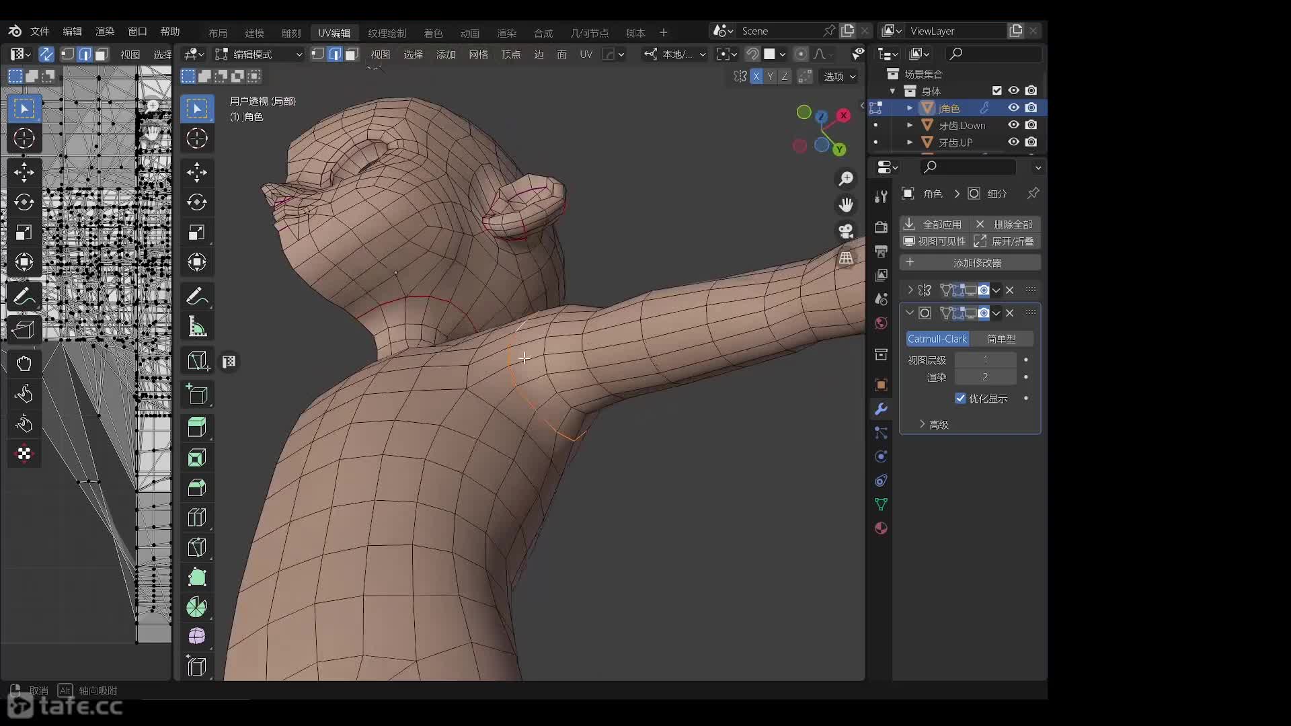Select the Loop Cut tool
The image size is (1291, 726).
197,518
